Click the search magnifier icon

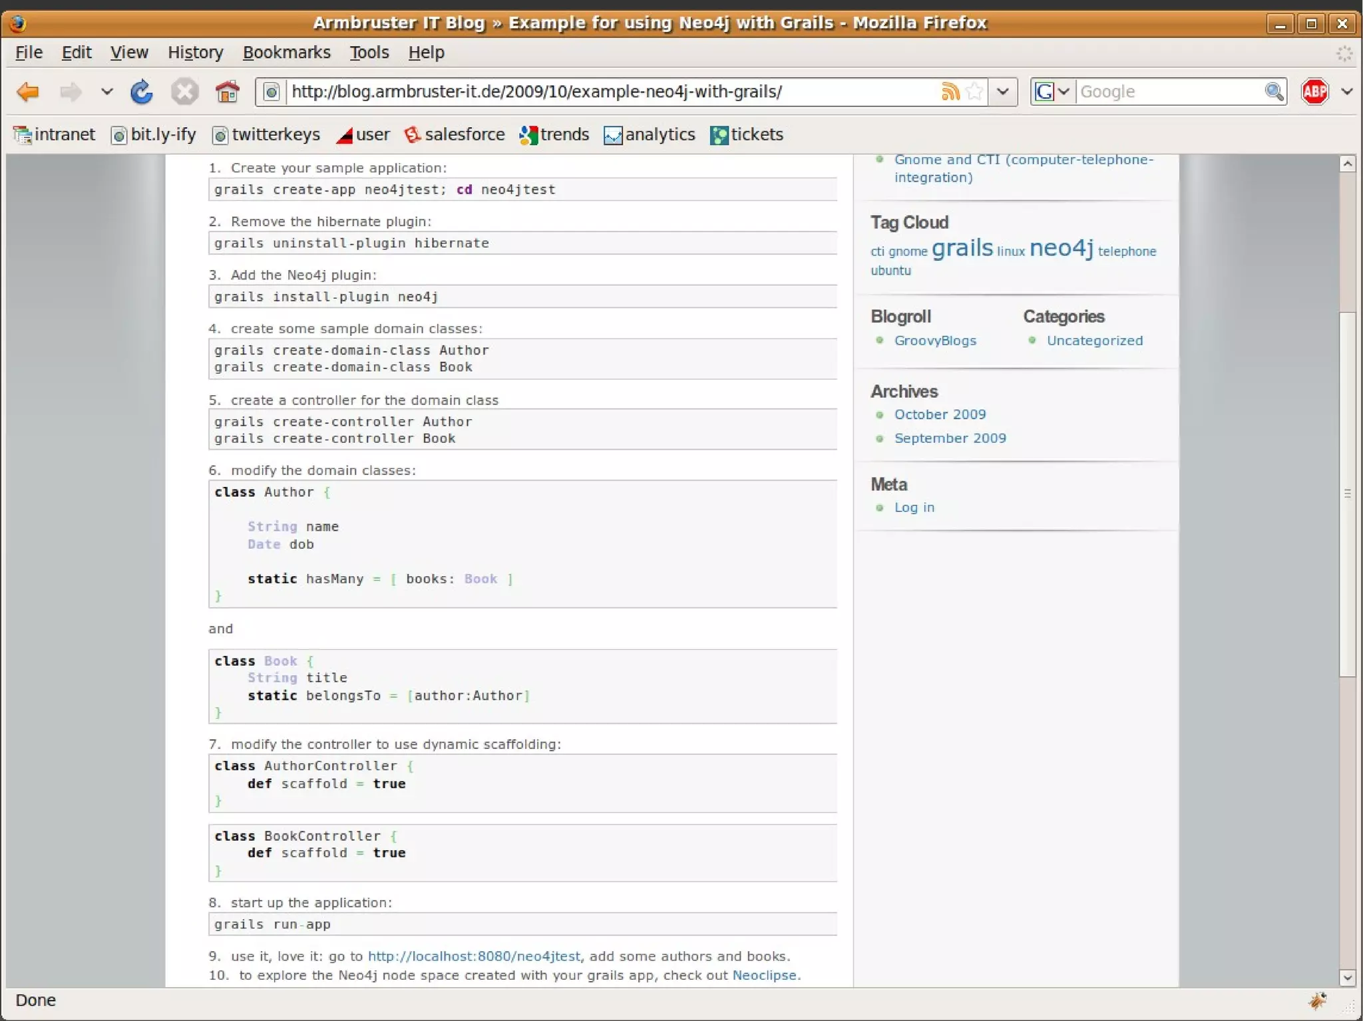click(x=1274, y=92)
